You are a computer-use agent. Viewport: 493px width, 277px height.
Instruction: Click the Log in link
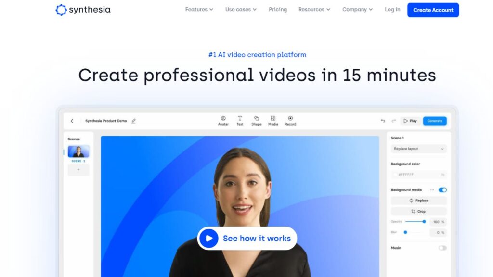(392, 10)
